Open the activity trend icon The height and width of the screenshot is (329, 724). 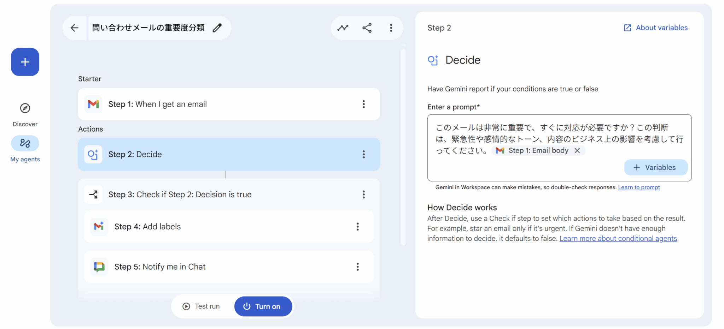point(343,28)
